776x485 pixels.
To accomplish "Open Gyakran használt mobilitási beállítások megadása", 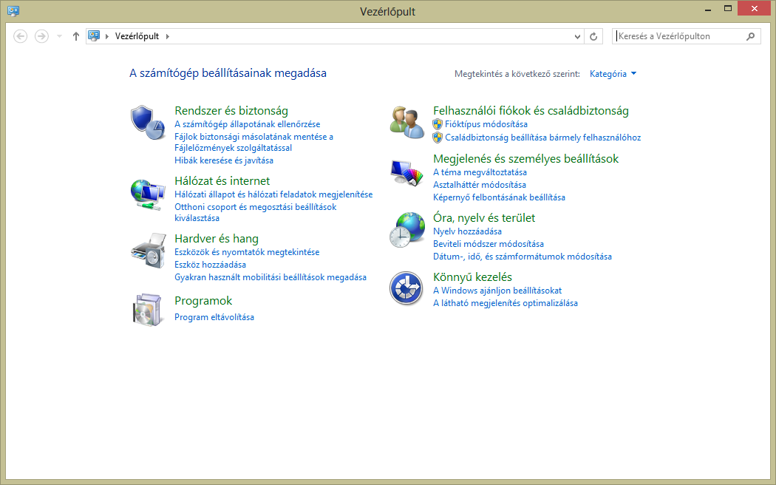I will tap(270, 277).
